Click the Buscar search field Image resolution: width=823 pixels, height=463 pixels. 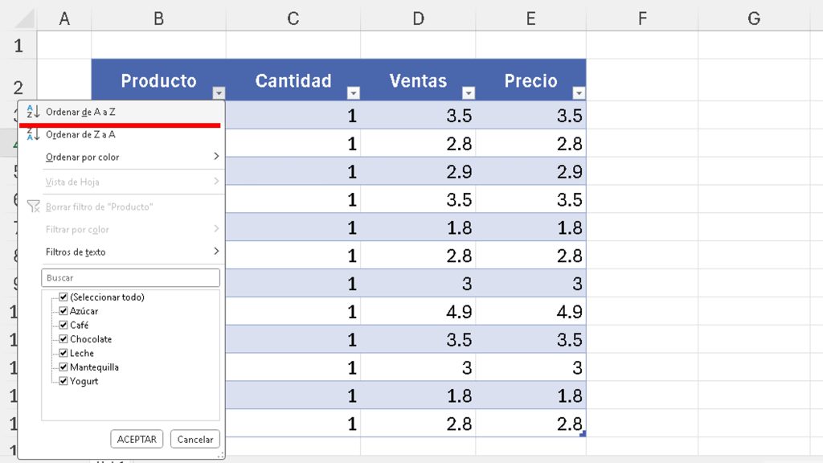click(x=130, y=277)
